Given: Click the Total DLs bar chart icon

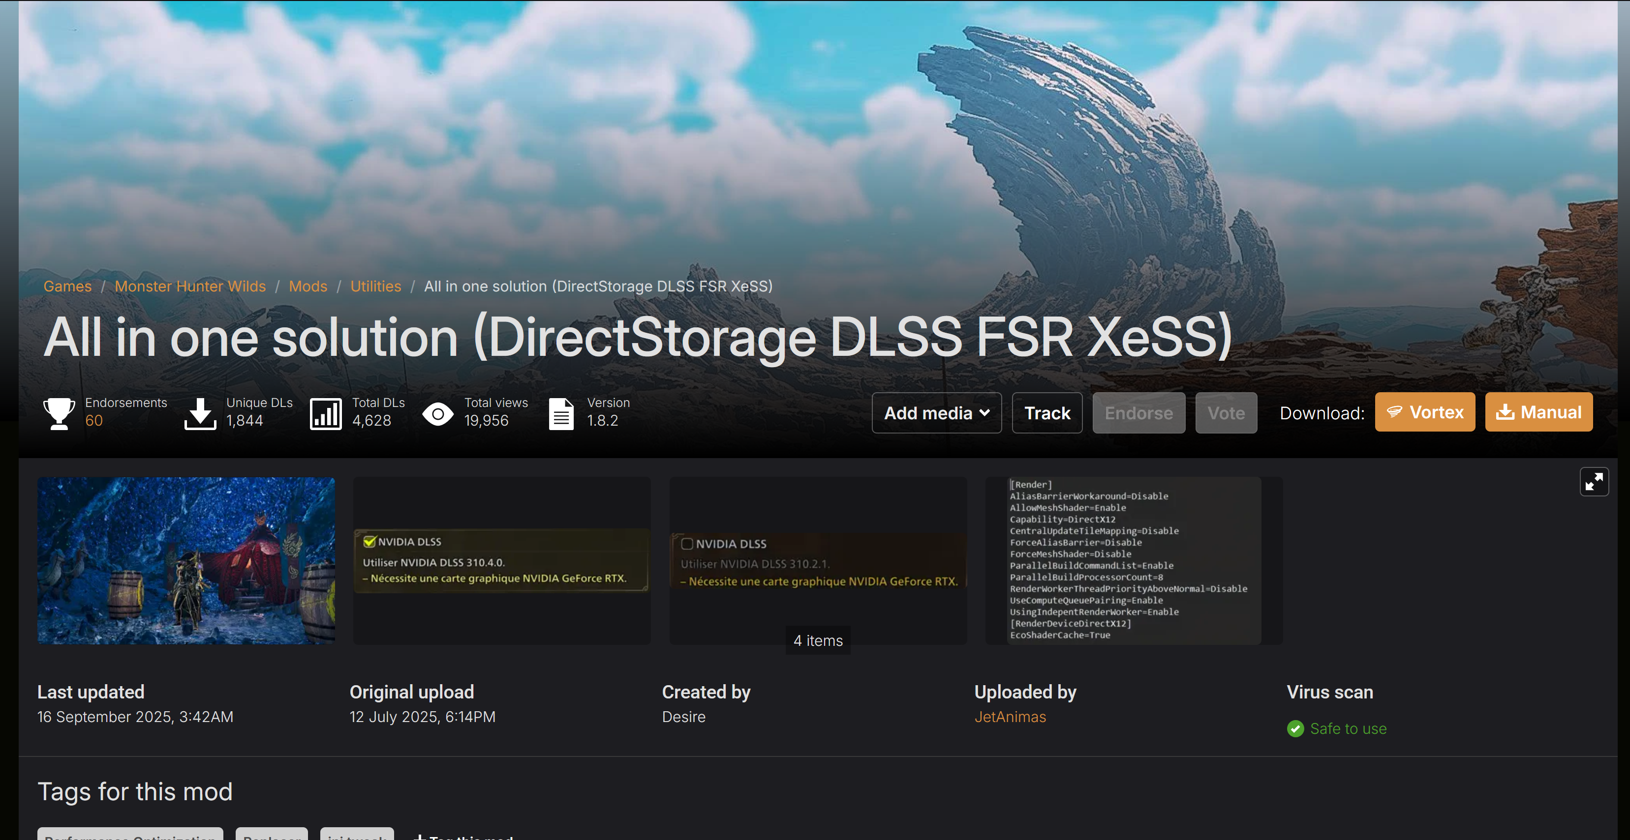Looking at the screenshot, I should 325,413.
